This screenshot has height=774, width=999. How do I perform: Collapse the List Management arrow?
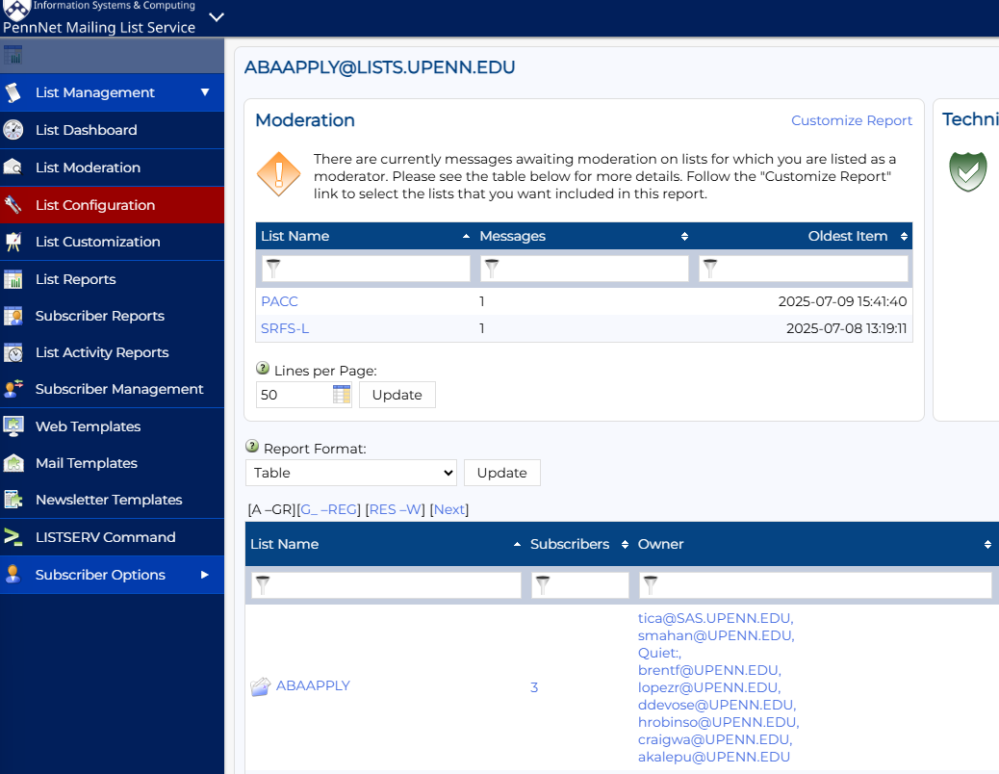pos(205,92)
